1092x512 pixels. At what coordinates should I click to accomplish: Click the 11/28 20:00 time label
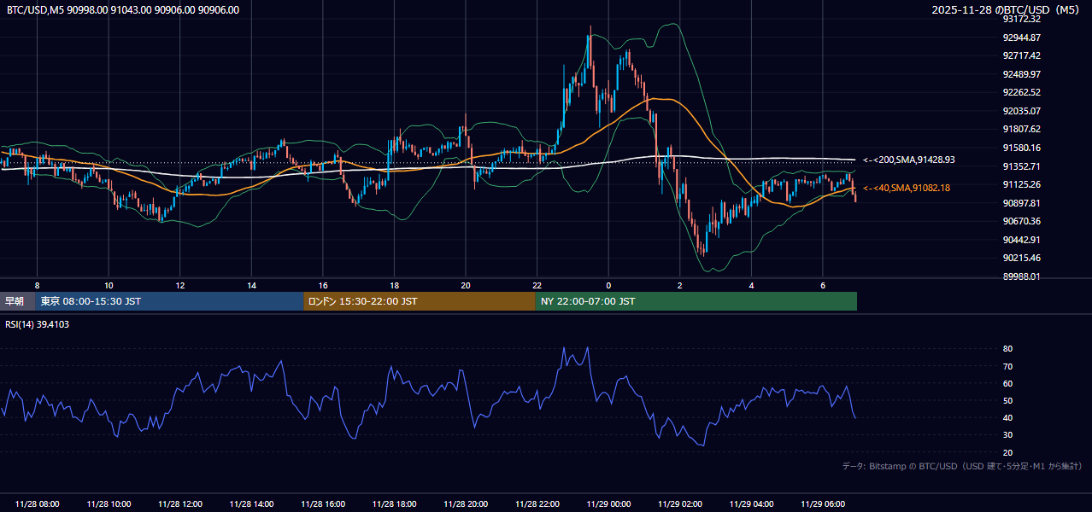click(x=466, y=504)
